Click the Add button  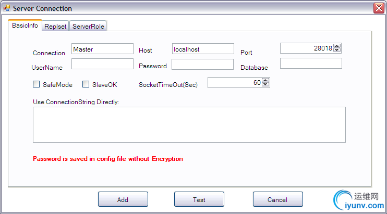123,199
